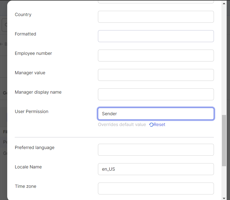The height and width of the screenshot is (200, 230).
Task: Click the partially visible field above Country
Action: coord(156,2)
